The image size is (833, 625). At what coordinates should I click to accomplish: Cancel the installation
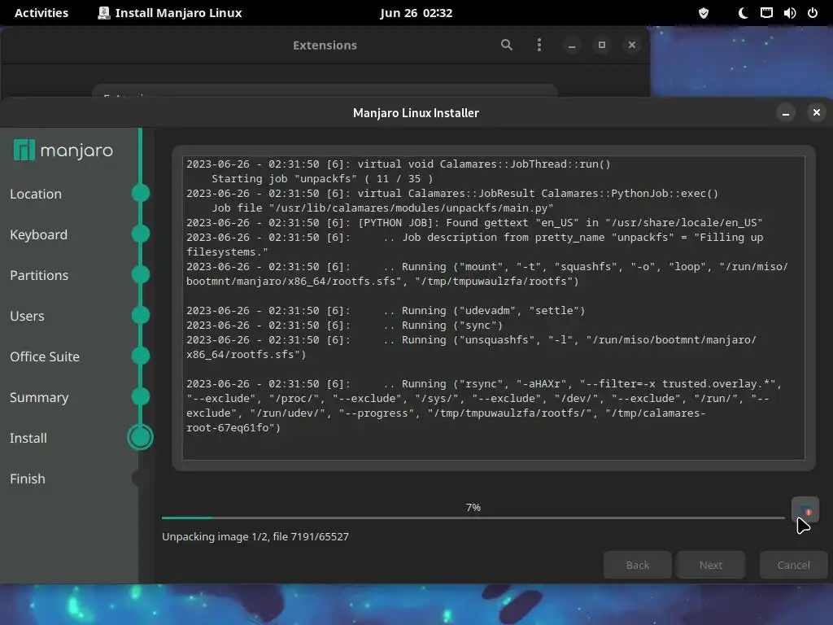(x=794, y=565)
